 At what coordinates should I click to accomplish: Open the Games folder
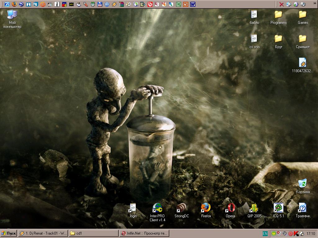coord(303,17)
